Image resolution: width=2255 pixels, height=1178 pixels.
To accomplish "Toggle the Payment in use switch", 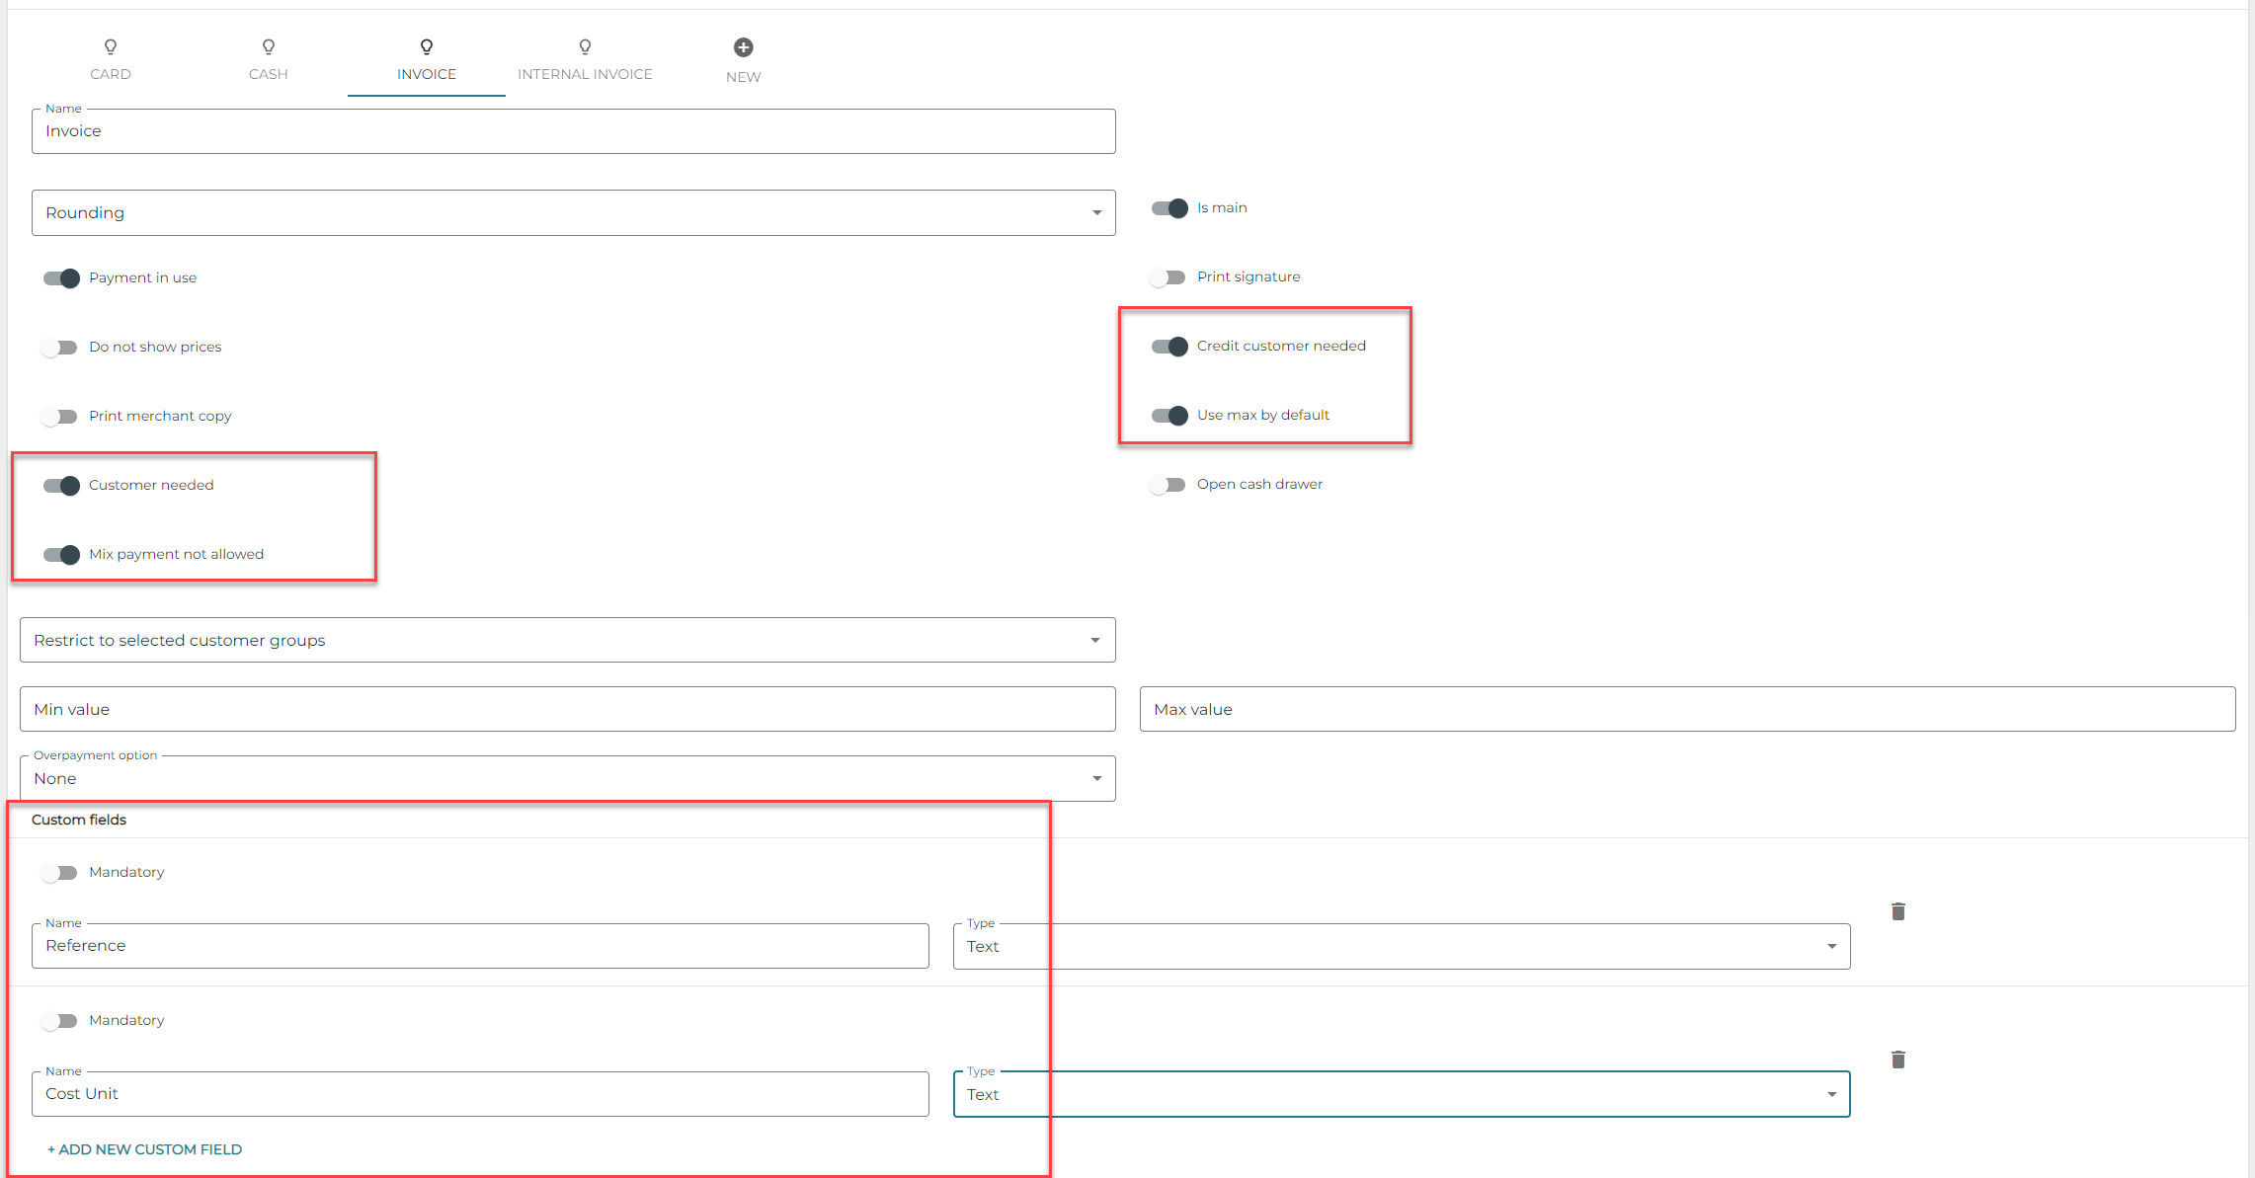I will [x=61, y=278].
